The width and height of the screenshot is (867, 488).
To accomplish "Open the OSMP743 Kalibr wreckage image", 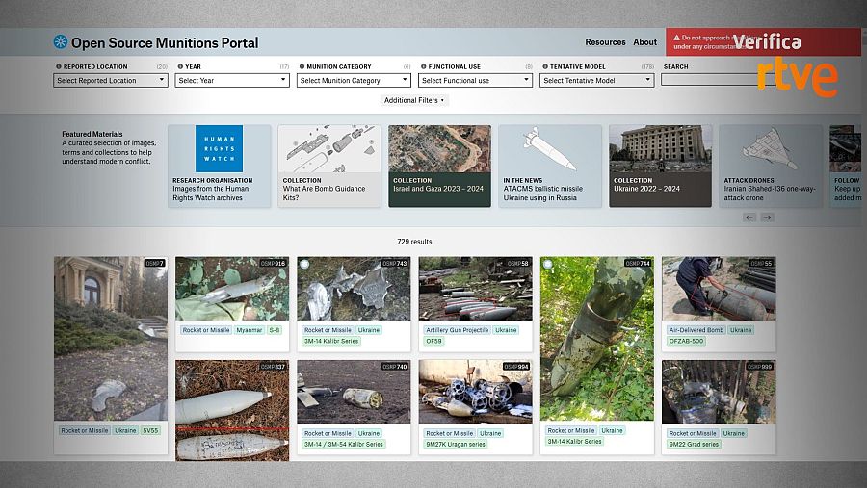I will [354, 289].
